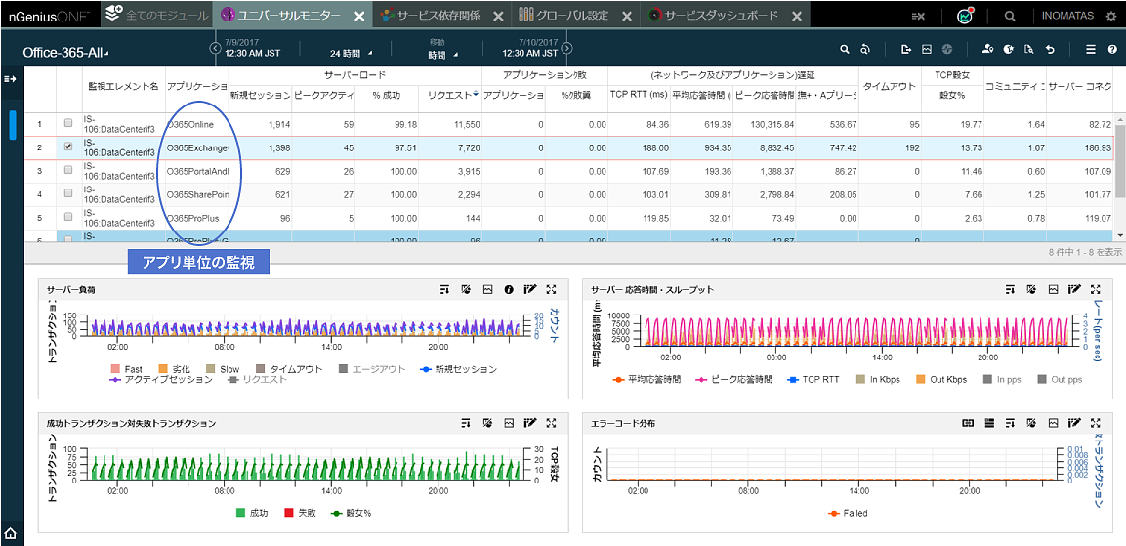Toggle the pink Fast legend swatch
The height and width of the screenshot is (546, 1126).
coord(114,369)
